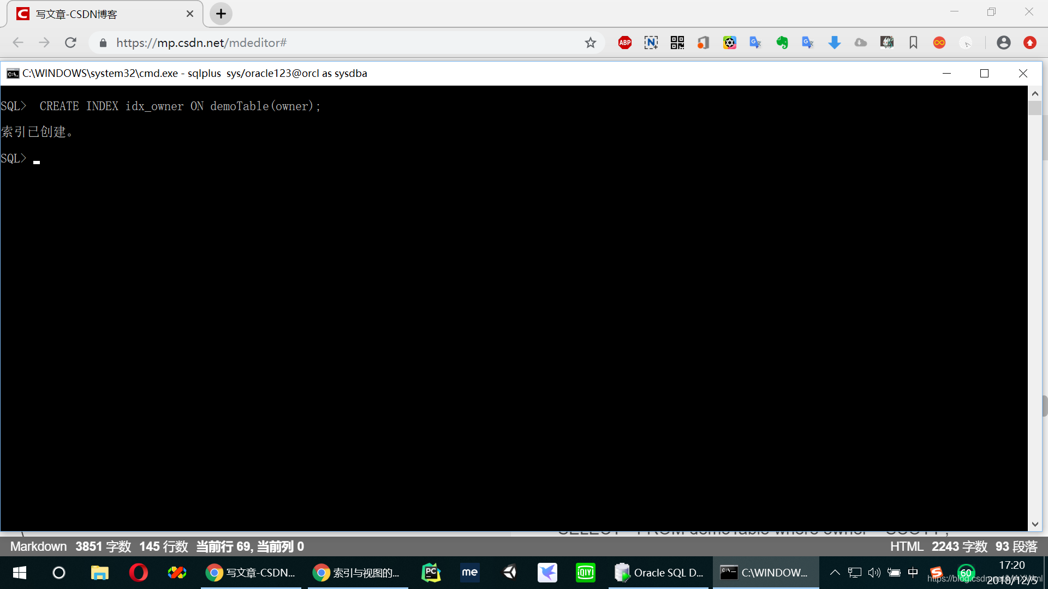Open PyCharm from the taskbar
1048x589 pixels.
point(431,573)
